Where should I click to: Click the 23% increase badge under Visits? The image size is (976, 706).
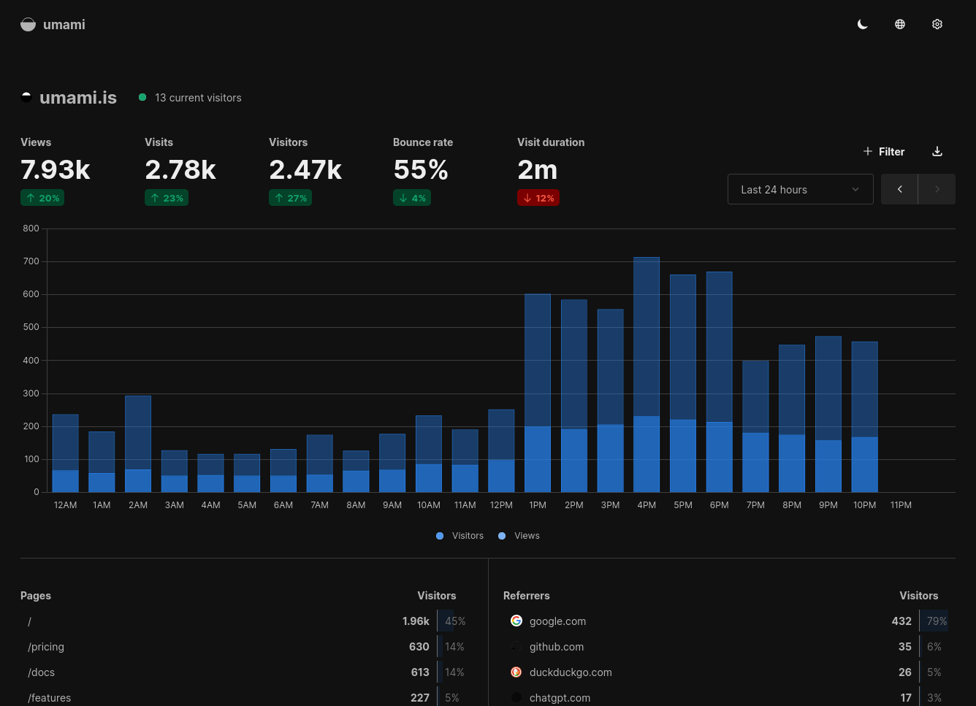coord(167,198)
